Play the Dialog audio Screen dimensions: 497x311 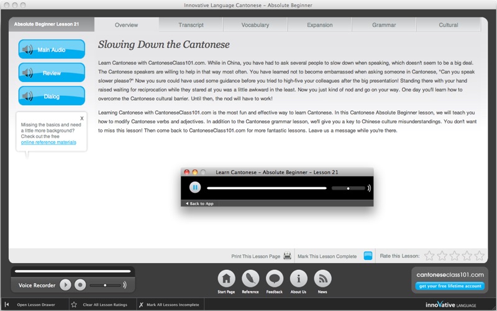point(52,96)
